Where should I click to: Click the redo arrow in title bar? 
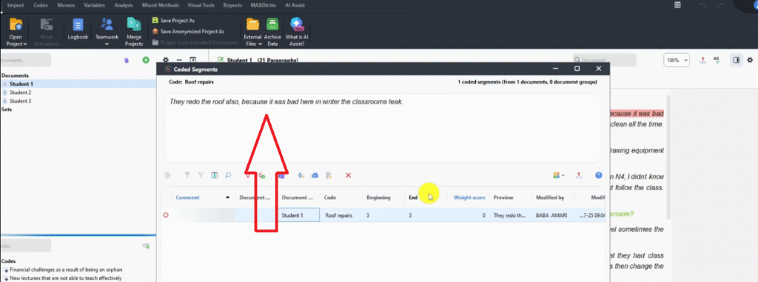(720, 5)
